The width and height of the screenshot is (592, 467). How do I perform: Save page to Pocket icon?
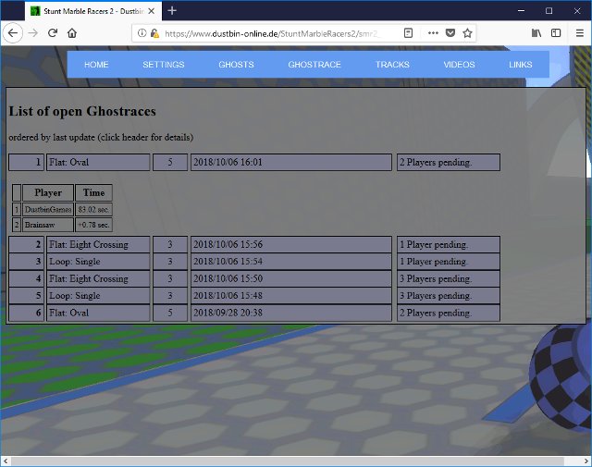pyautogui.click(x=450, y=33)
